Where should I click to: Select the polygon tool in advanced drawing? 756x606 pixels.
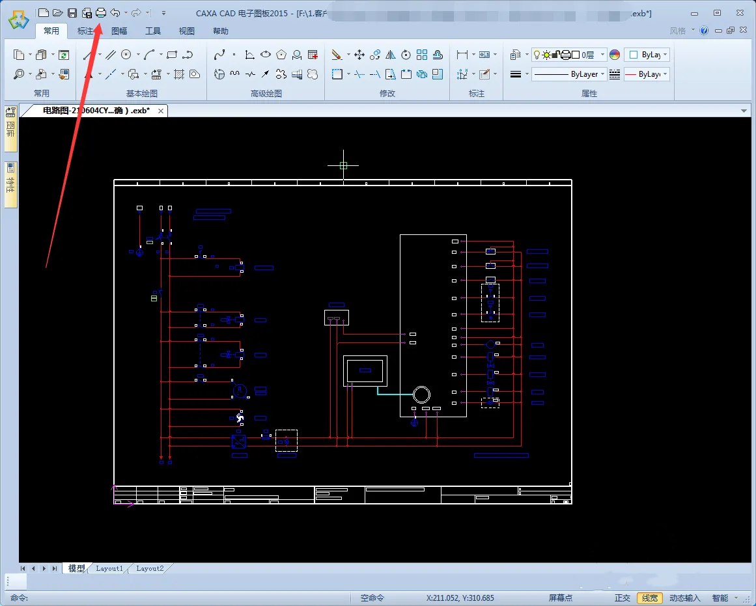point(281,55)
